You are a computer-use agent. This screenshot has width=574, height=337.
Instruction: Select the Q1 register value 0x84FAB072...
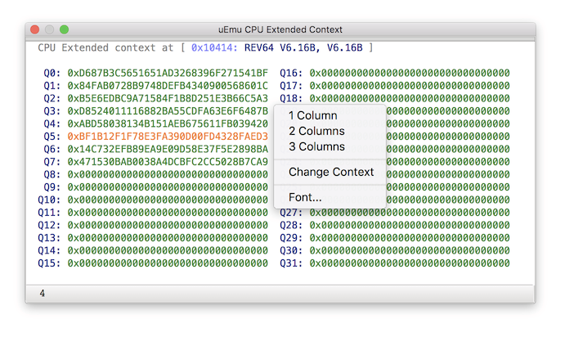pos(168,86)
